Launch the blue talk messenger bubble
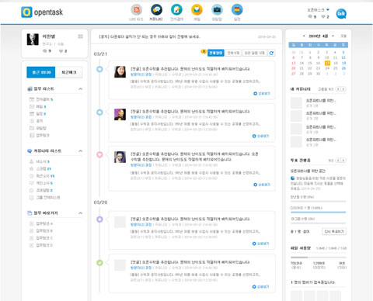 pyautogui.click(x=341, y=14)
